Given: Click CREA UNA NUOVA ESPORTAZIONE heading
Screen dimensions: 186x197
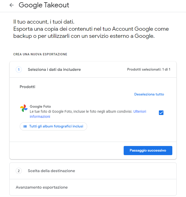Looking at the screenshot, I should (40, 54).
